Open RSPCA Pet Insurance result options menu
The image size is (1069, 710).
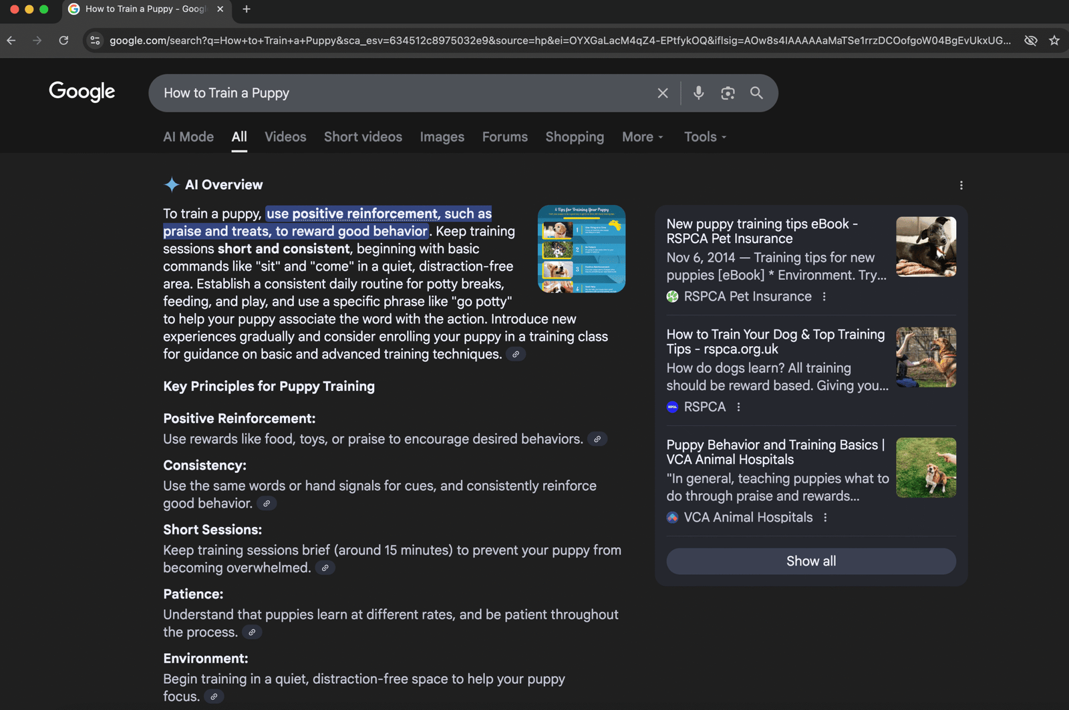click(826, 296)
